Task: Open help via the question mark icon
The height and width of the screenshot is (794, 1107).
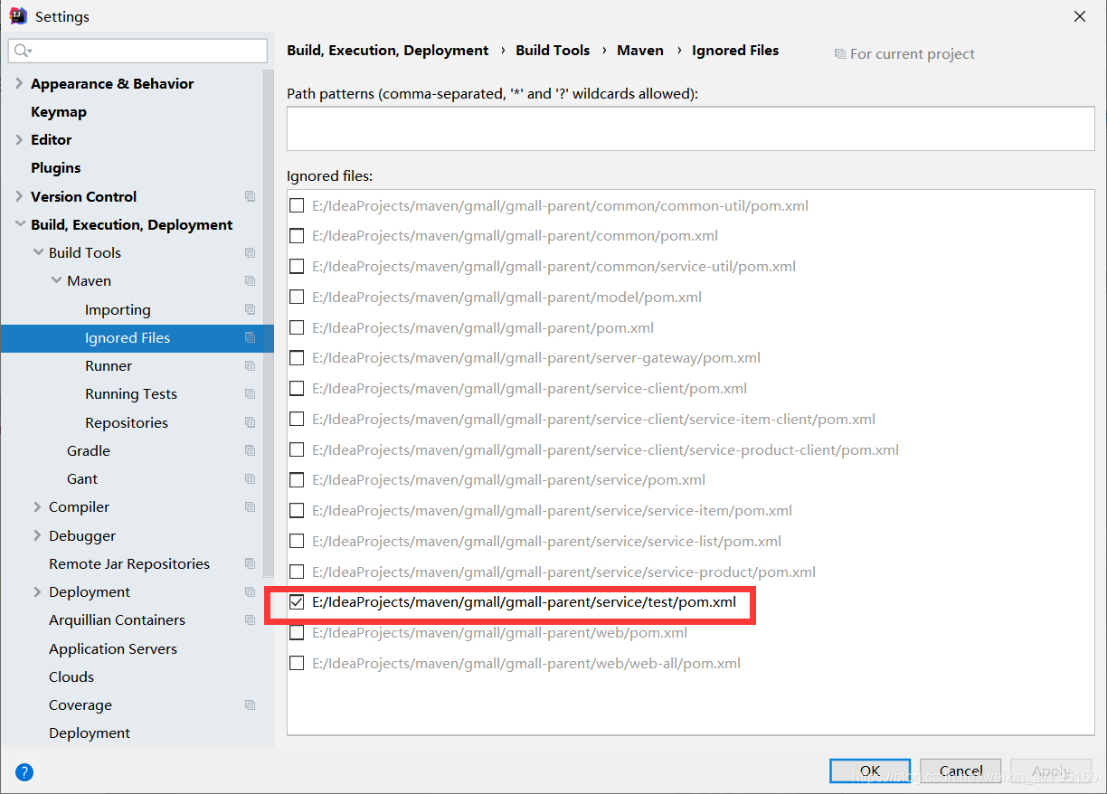Action: click(24, 771)
